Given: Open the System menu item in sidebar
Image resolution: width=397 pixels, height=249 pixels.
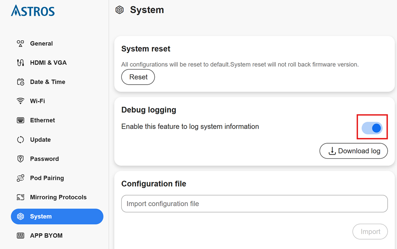Looking at the screenshot, I should [x=57, y=216].
